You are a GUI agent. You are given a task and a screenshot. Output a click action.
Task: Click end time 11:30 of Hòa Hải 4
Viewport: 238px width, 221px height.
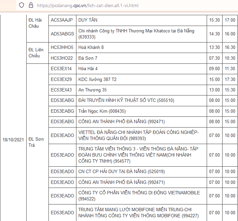click(x=230, y=68)
